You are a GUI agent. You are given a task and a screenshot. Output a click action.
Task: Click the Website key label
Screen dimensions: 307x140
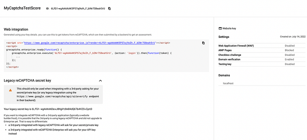(229, 29)
